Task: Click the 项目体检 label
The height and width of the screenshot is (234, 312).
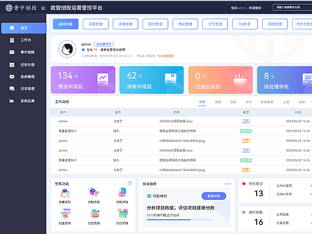Action: (x=160, y=196)
